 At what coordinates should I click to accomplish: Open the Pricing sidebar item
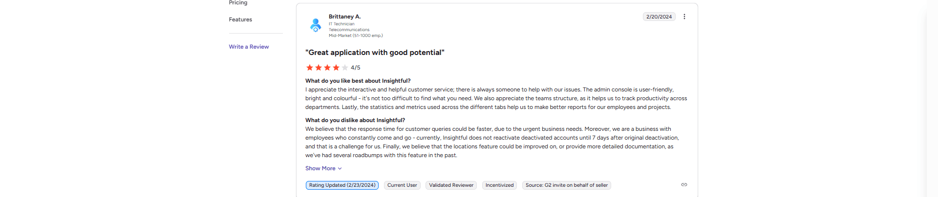[238, 3]
